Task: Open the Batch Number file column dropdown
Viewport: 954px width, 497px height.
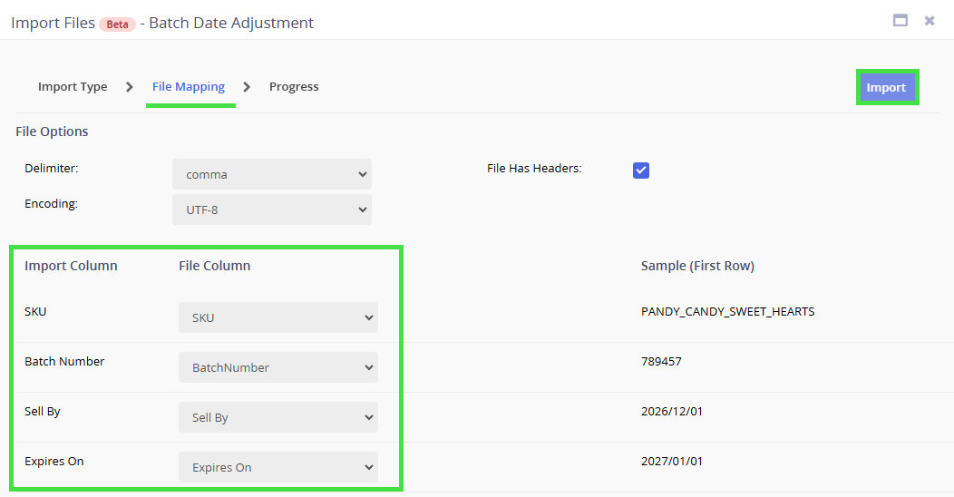Action: click(277, 367)
